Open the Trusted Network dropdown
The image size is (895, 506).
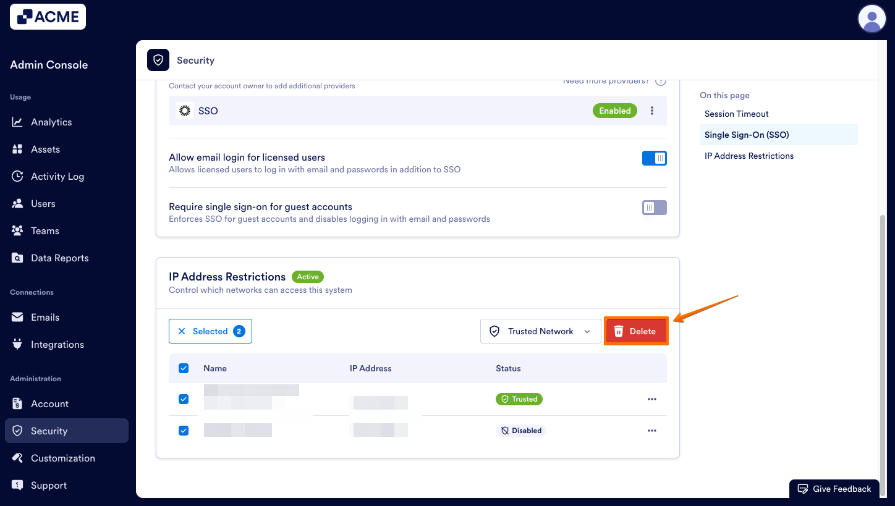click(x=540, y=331)
